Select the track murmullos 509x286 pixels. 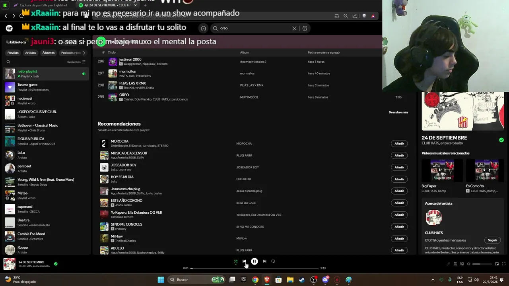pos(127,71)
